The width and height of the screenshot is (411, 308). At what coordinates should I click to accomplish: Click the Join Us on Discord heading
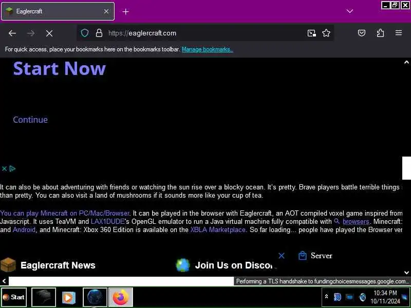click(234, 265)
